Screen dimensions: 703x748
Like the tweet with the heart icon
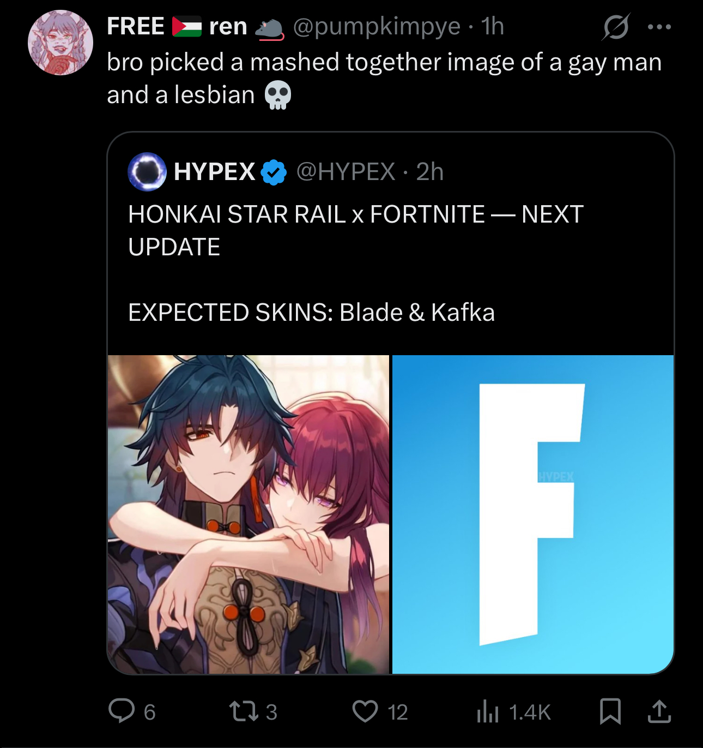coord(365,711)
